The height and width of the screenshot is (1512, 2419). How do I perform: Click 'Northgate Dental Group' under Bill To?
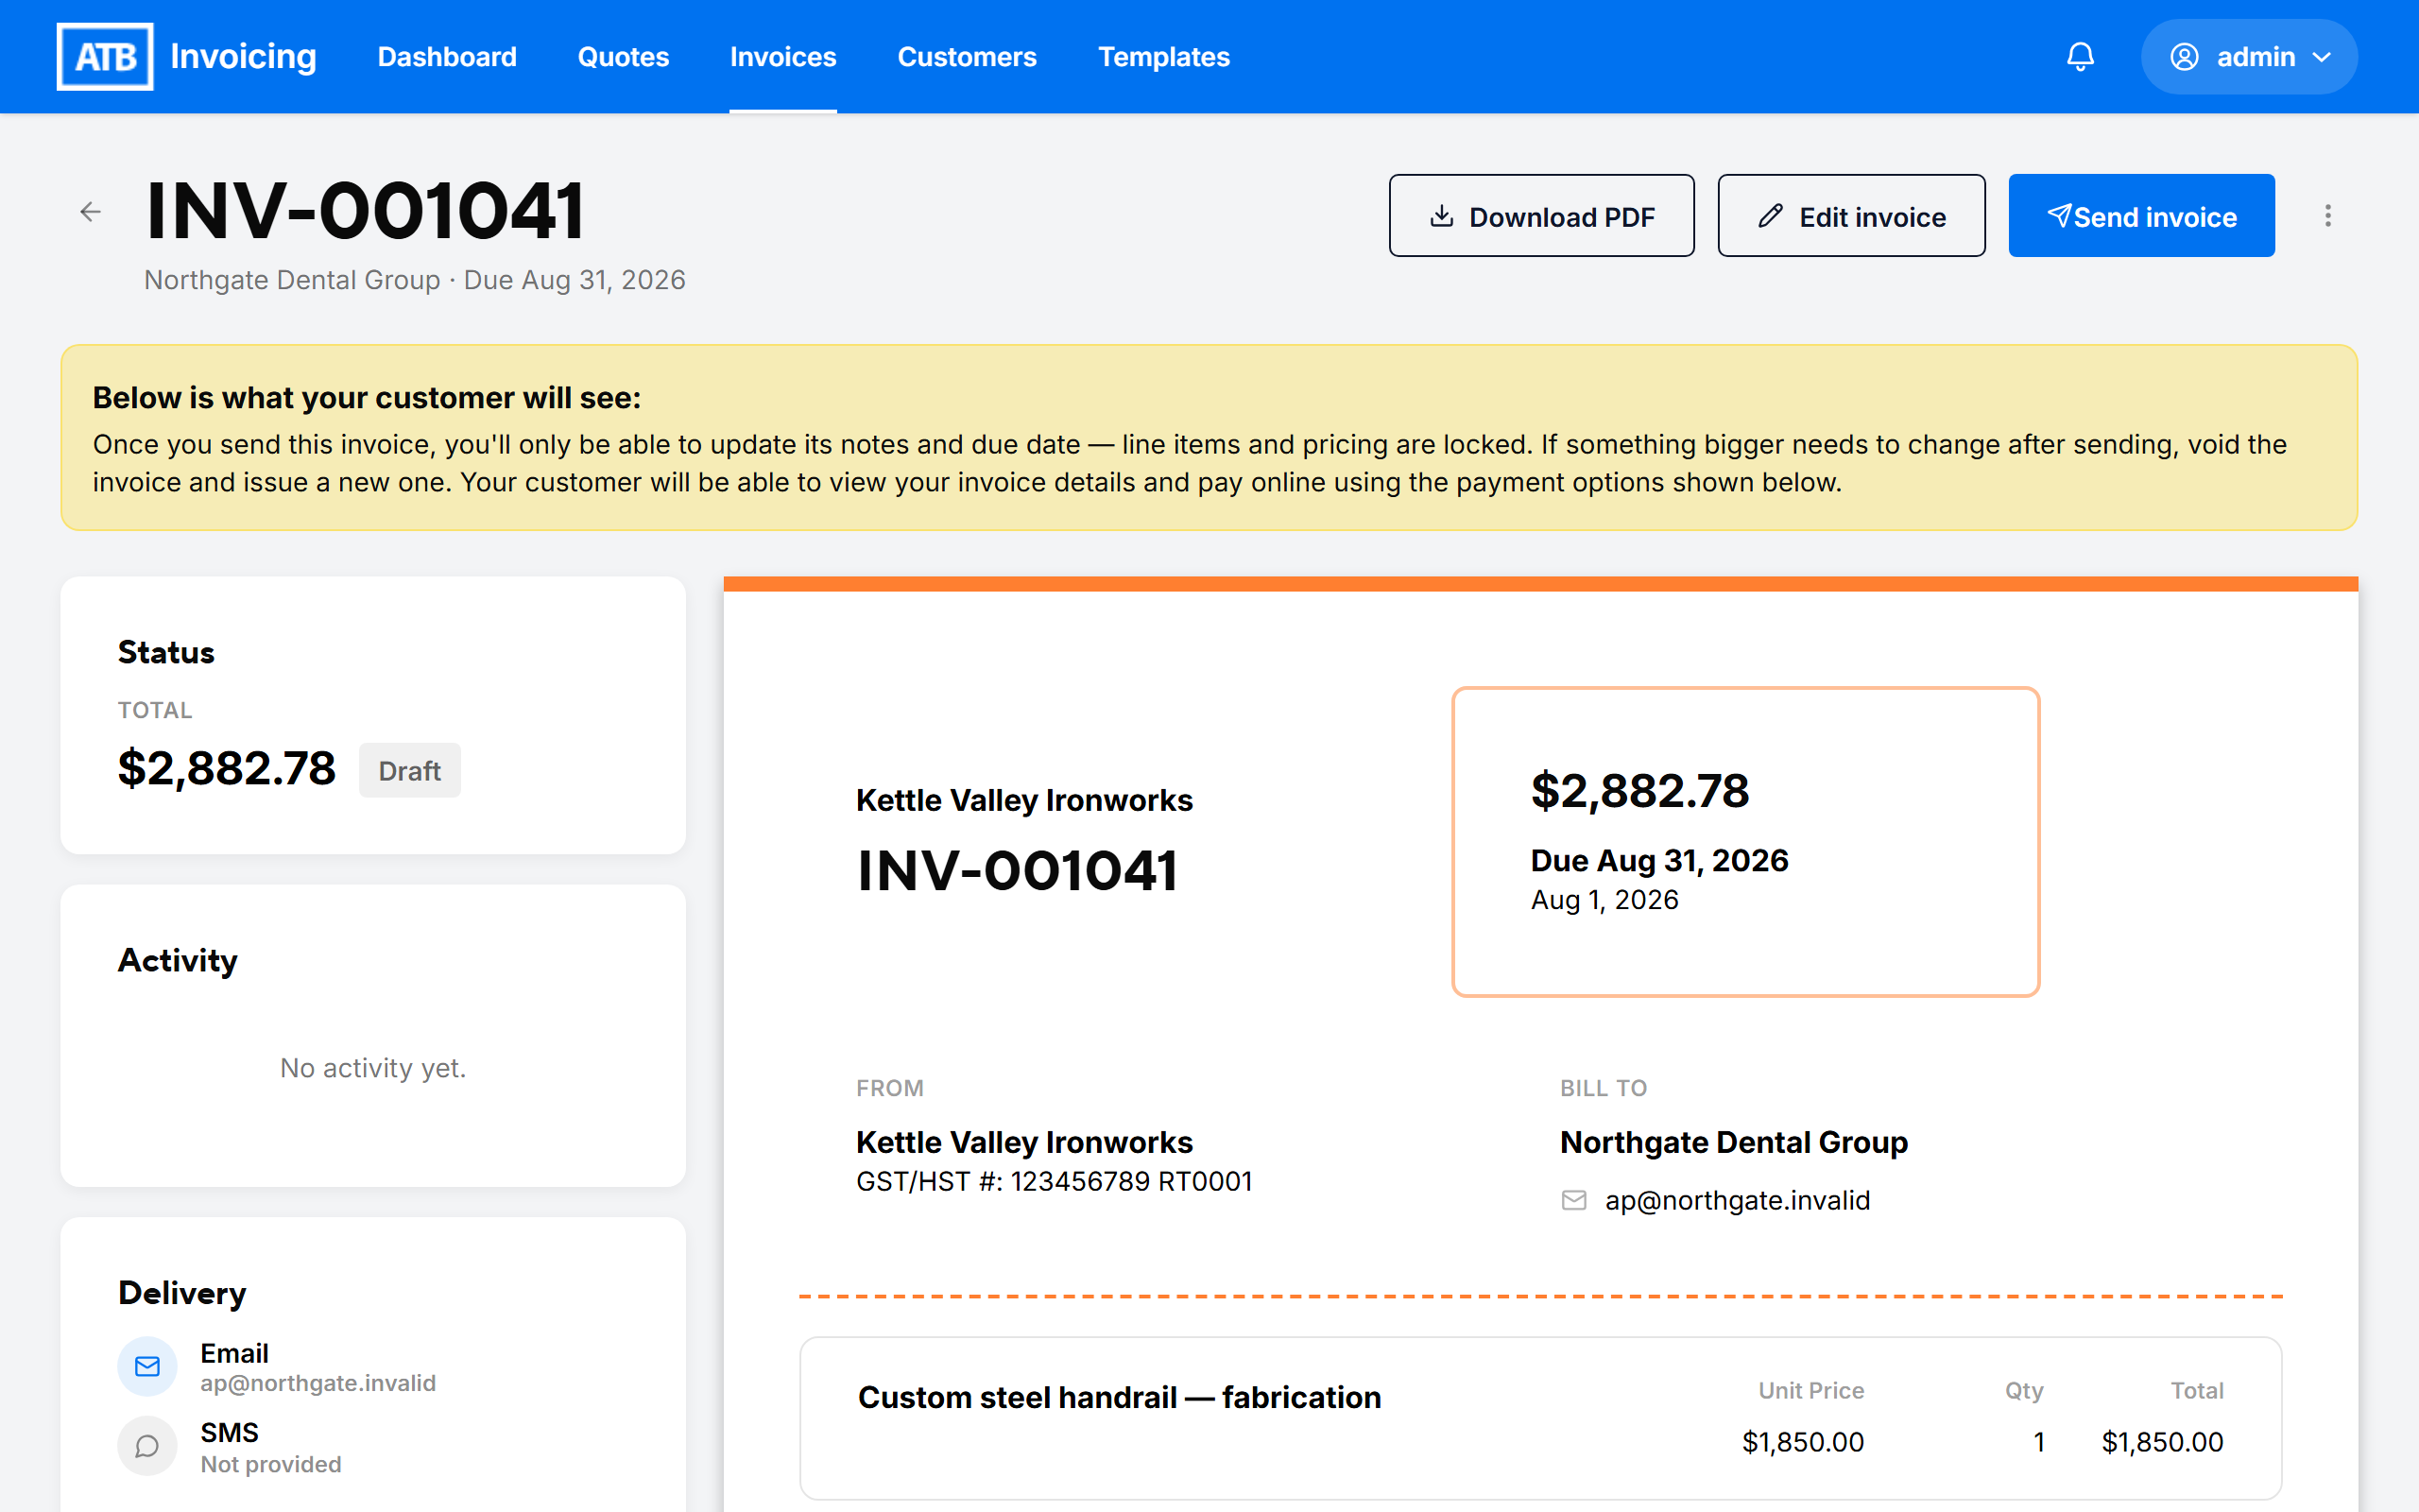click(x=1733, y=1142)
